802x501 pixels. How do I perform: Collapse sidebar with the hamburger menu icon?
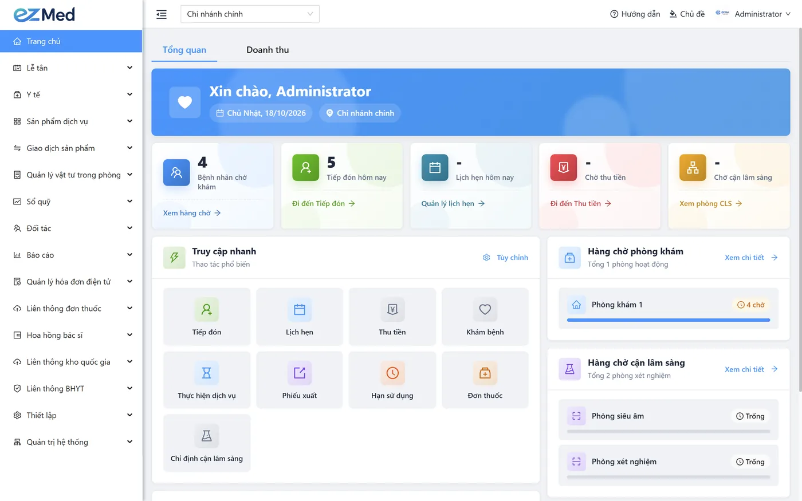coord(162,14)
